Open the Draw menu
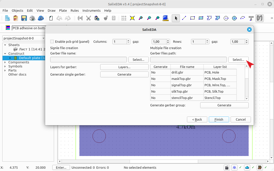The width and height of the screenshot is (274, 171). [52, 10]
